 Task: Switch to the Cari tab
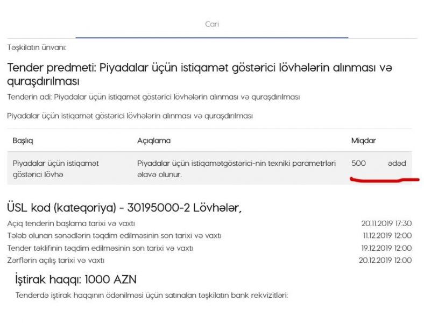tap(211, 24)
